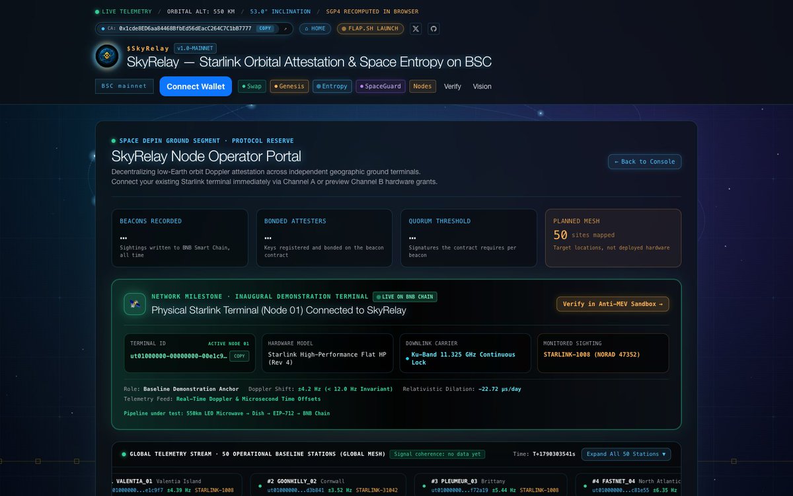Click SGP4 RECOMPUTED IN BROWSER text
Viewport: 793px width, 496px height.
click(x=372, y=11)
